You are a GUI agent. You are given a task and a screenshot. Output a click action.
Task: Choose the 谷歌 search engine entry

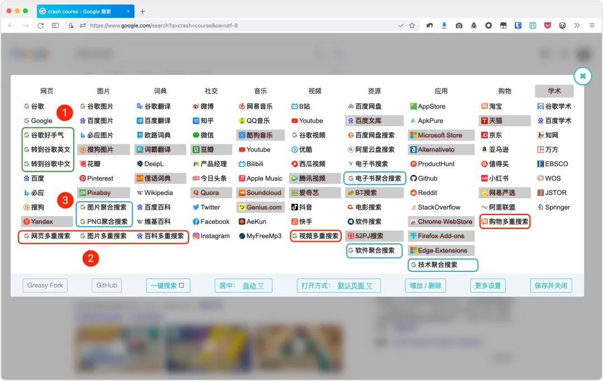34,106
